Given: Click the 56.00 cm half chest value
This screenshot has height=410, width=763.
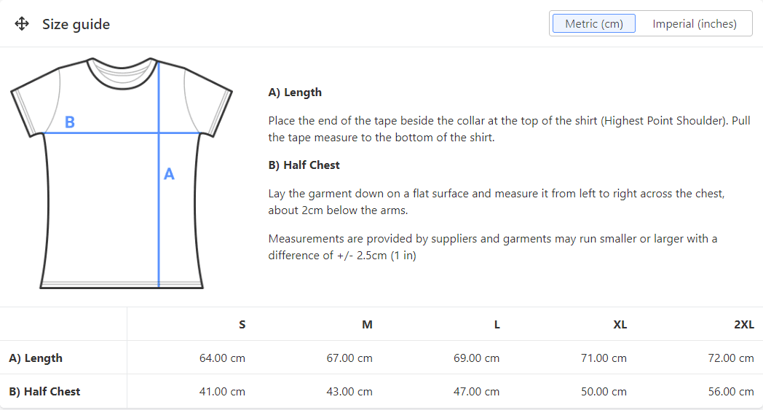Looking at the screenshot, I should (x=731, y=392).
